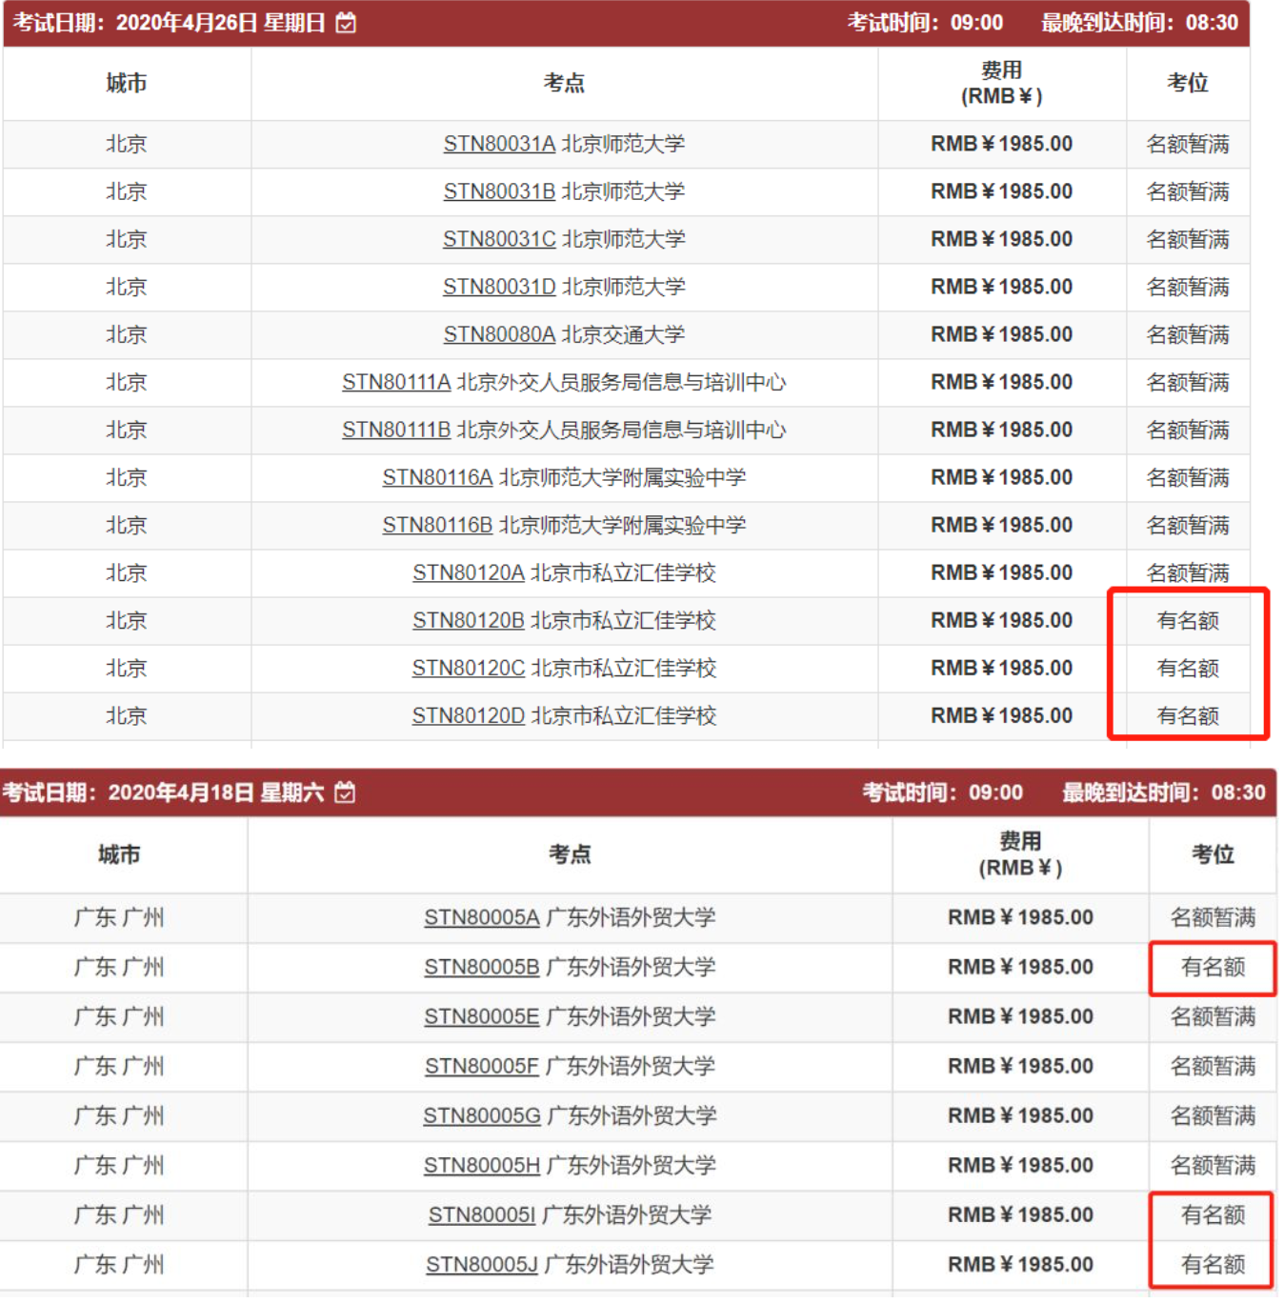1284x1303 pixels.
Task: Open STN80116B 北京师范大学附属实验中学 link
Action: pos(437,525)
